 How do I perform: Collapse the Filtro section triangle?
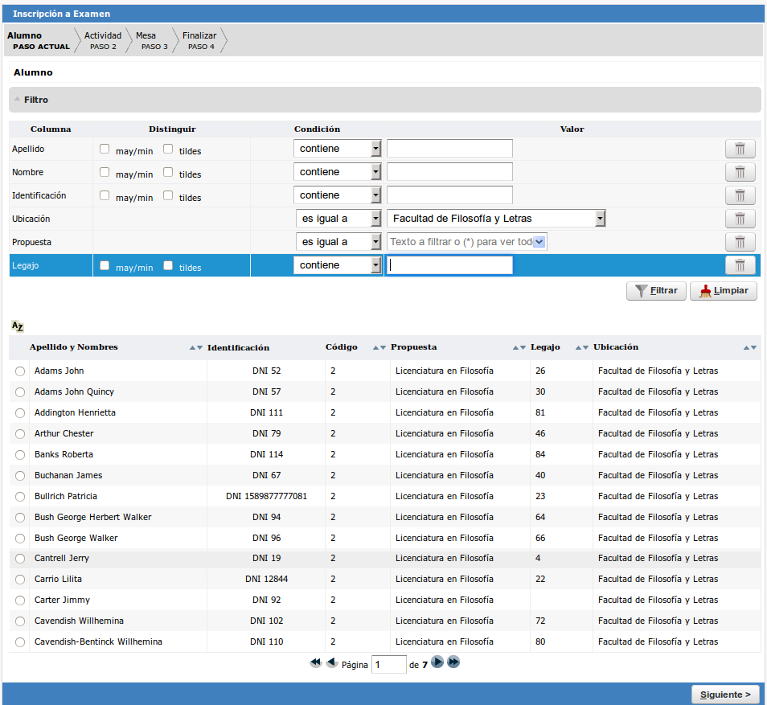[17, 100]
